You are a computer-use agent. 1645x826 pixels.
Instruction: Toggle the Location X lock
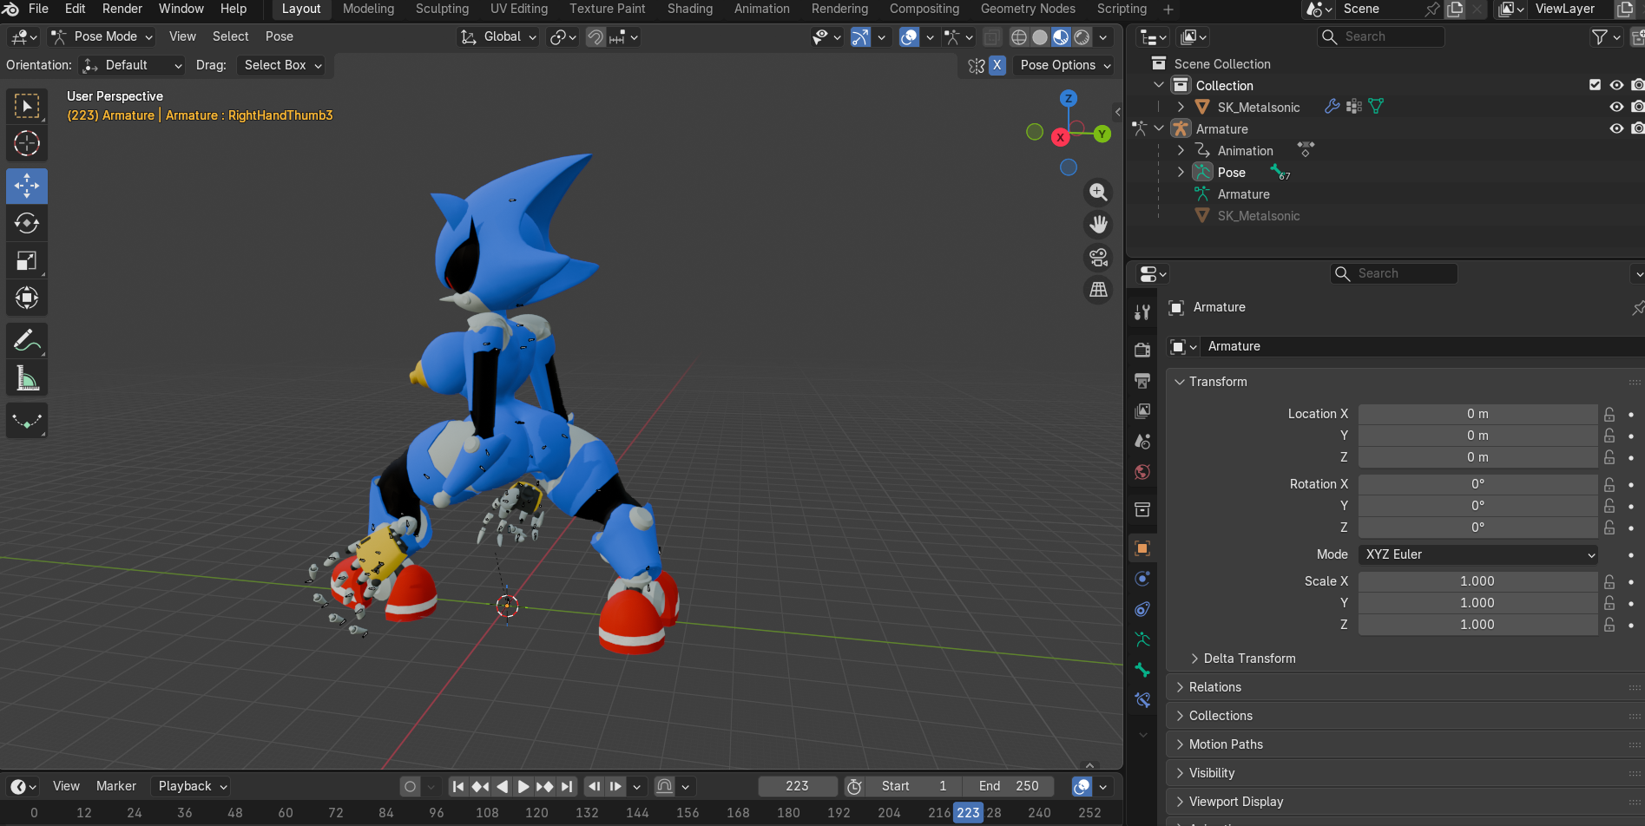[1609, 414]
